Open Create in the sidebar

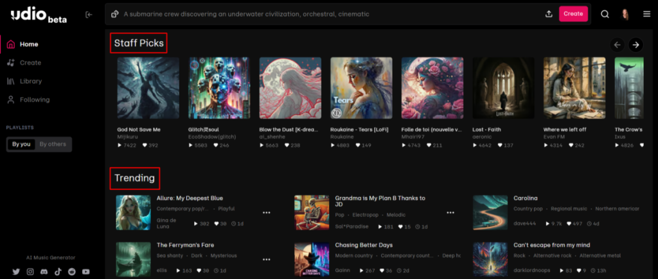click(31, 63)
